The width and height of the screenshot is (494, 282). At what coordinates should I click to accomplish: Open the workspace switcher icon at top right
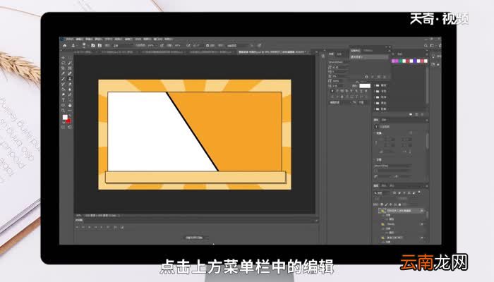tap(432, 46)
